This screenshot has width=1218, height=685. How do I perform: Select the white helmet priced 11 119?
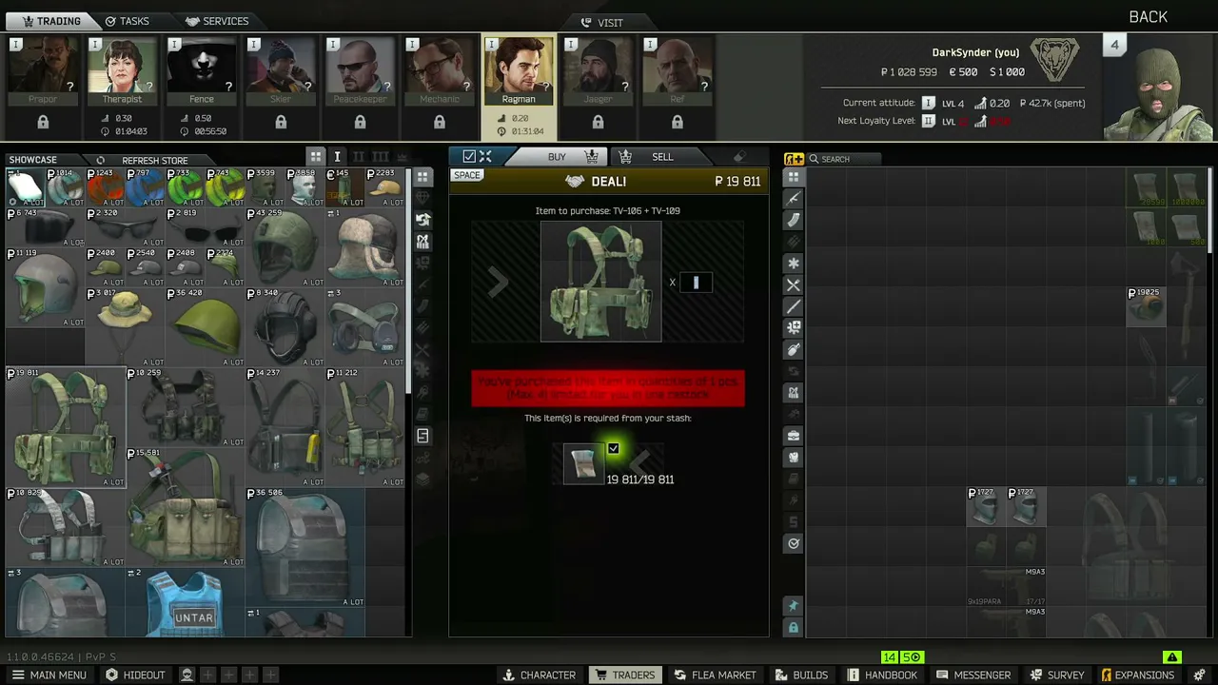(46, 287)
